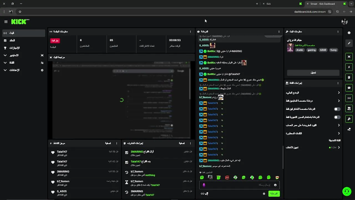
Task: Toggle the broadcast session info icon in right toolbar
Action: pyautogui.click(x=349, y=98)
